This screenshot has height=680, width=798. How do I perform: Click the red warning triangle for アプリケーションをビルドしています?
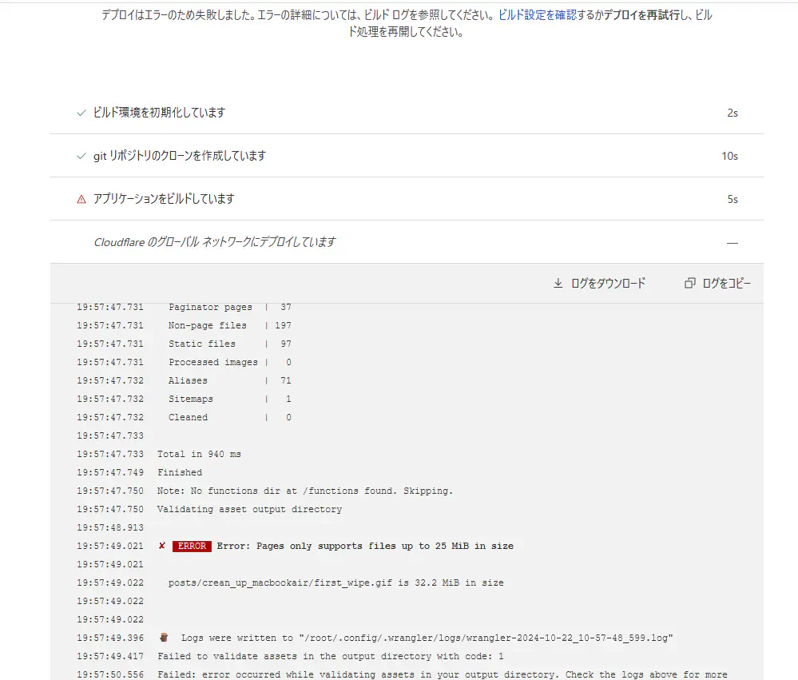pos(81,199)
